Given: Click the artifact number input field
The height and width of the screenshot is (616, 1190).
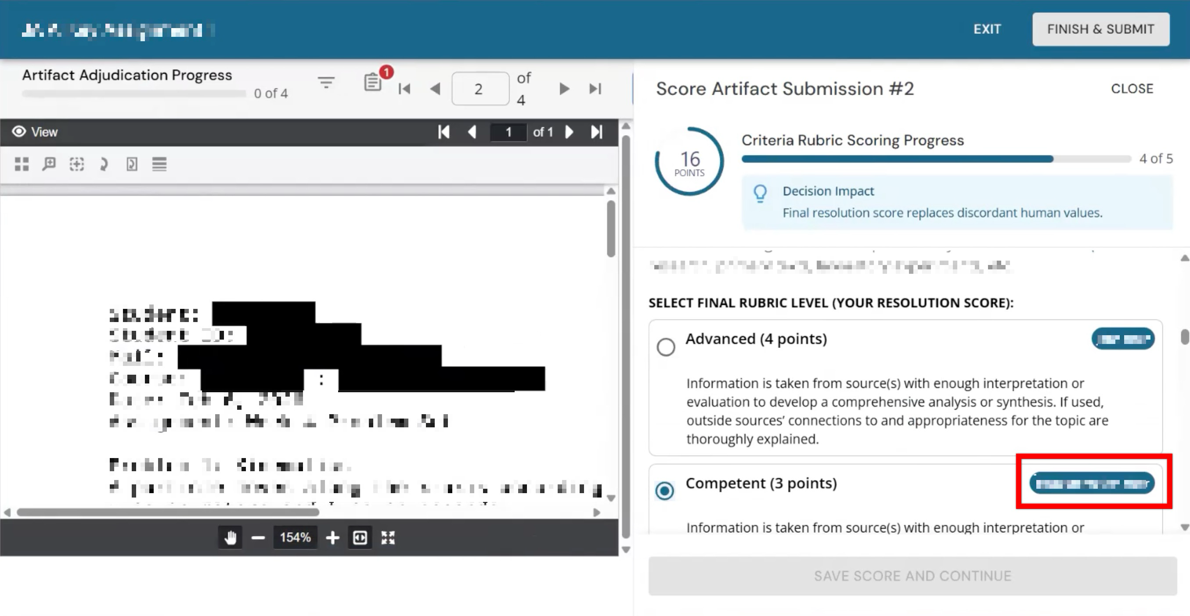Looking at the screenshot, I should (480, 89).
